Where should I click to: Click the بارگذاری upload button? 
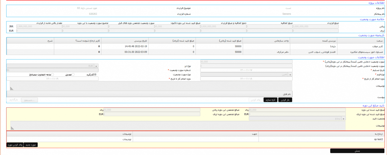pyautogui.click(x=13, y=100)
